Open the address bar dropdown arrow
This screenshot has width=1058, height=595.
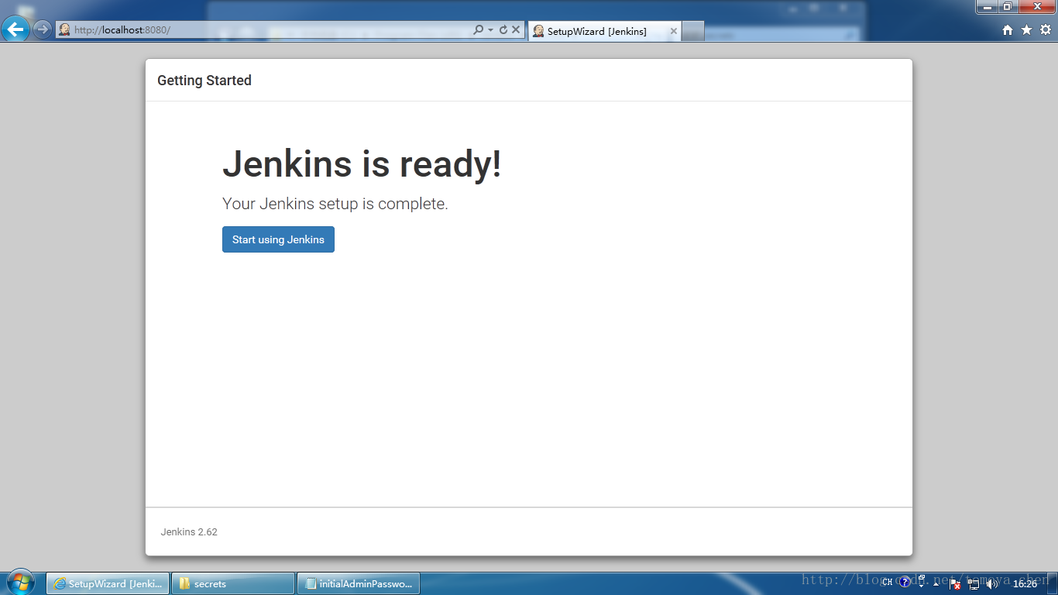pos(490,30)
